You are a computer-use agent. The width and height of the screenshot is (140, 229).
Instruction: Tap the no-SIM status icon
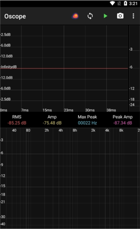119,3
